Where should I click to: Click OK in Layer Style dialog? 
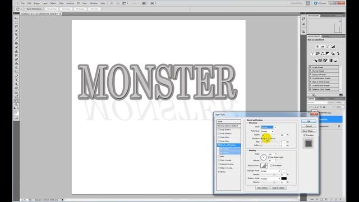pyautogui.click(x=309, y=121)
